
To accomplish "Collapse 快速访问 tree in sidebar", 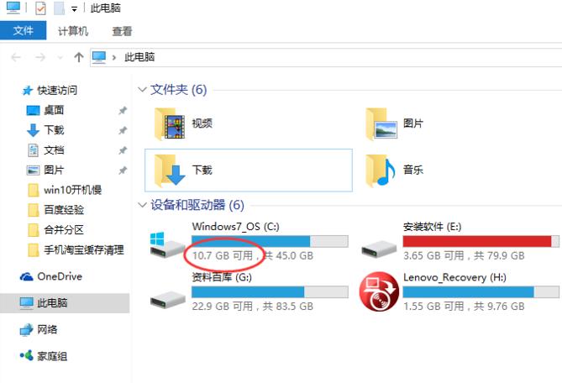I will 16,90.
